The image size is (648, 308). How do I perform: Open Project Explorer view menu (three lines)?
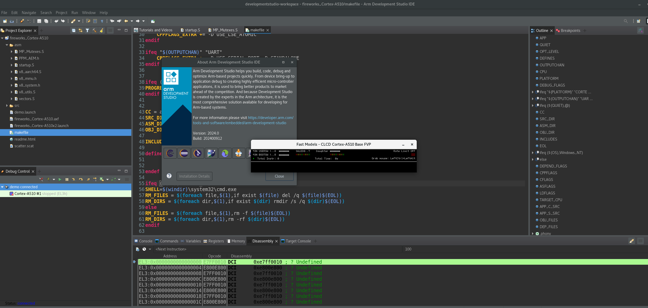point(110,31)
